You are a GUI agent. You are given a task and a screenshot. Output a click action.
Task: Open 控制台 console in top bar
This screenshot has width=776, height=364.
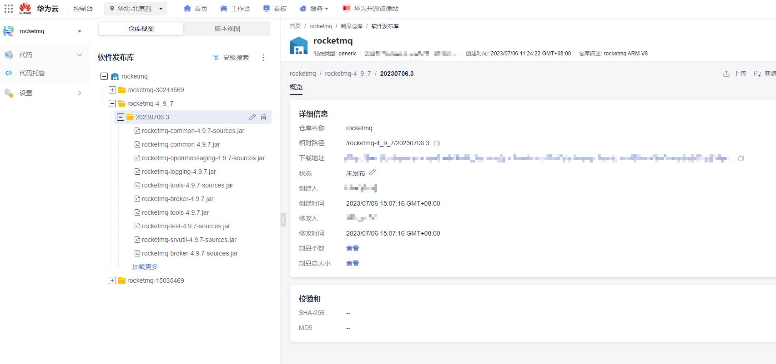pos(83,9)
